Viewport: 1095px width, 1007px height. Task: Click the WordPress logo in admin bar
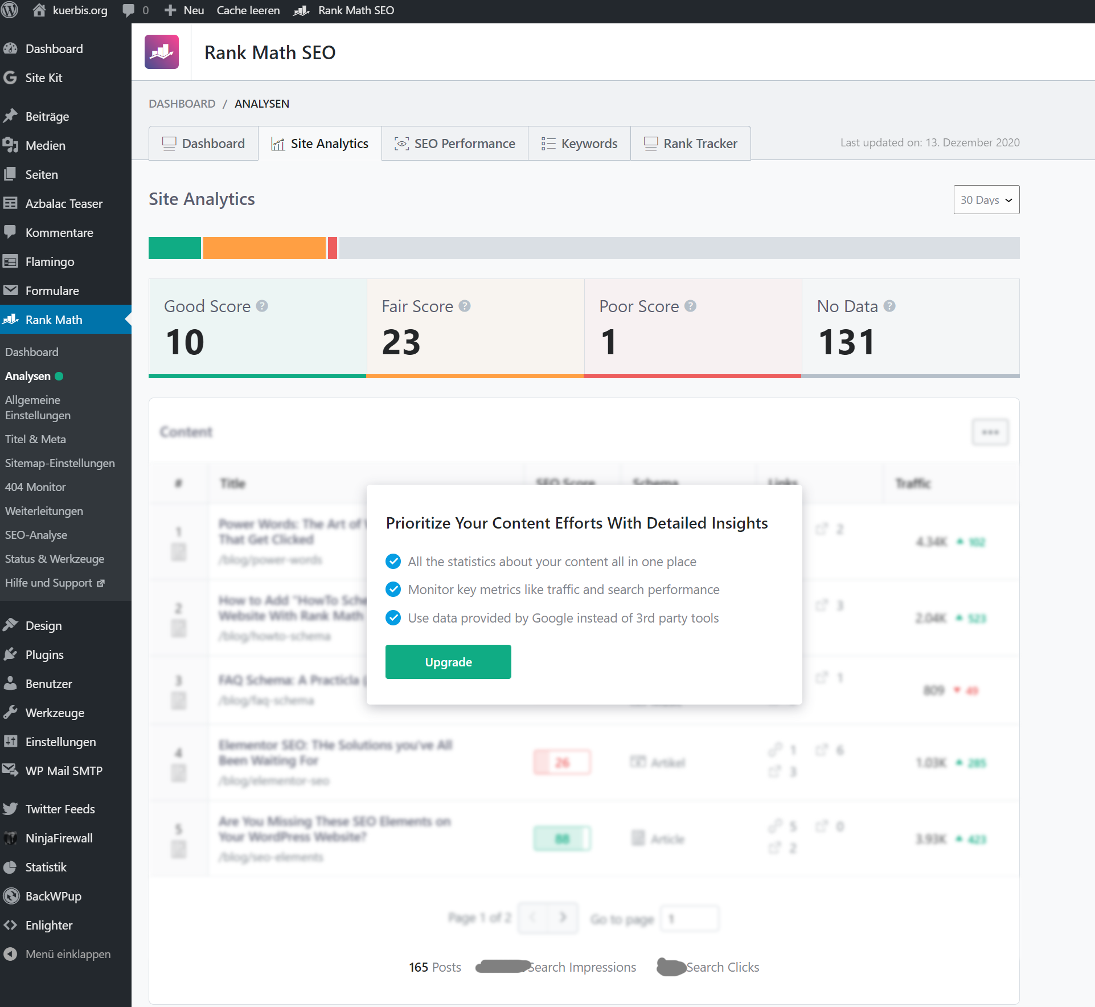coord(10,10)
